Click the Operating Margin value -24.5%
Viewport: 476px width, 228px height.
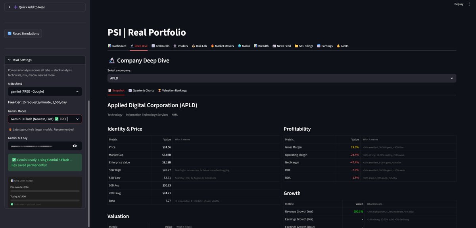click(x=354, y=155)
